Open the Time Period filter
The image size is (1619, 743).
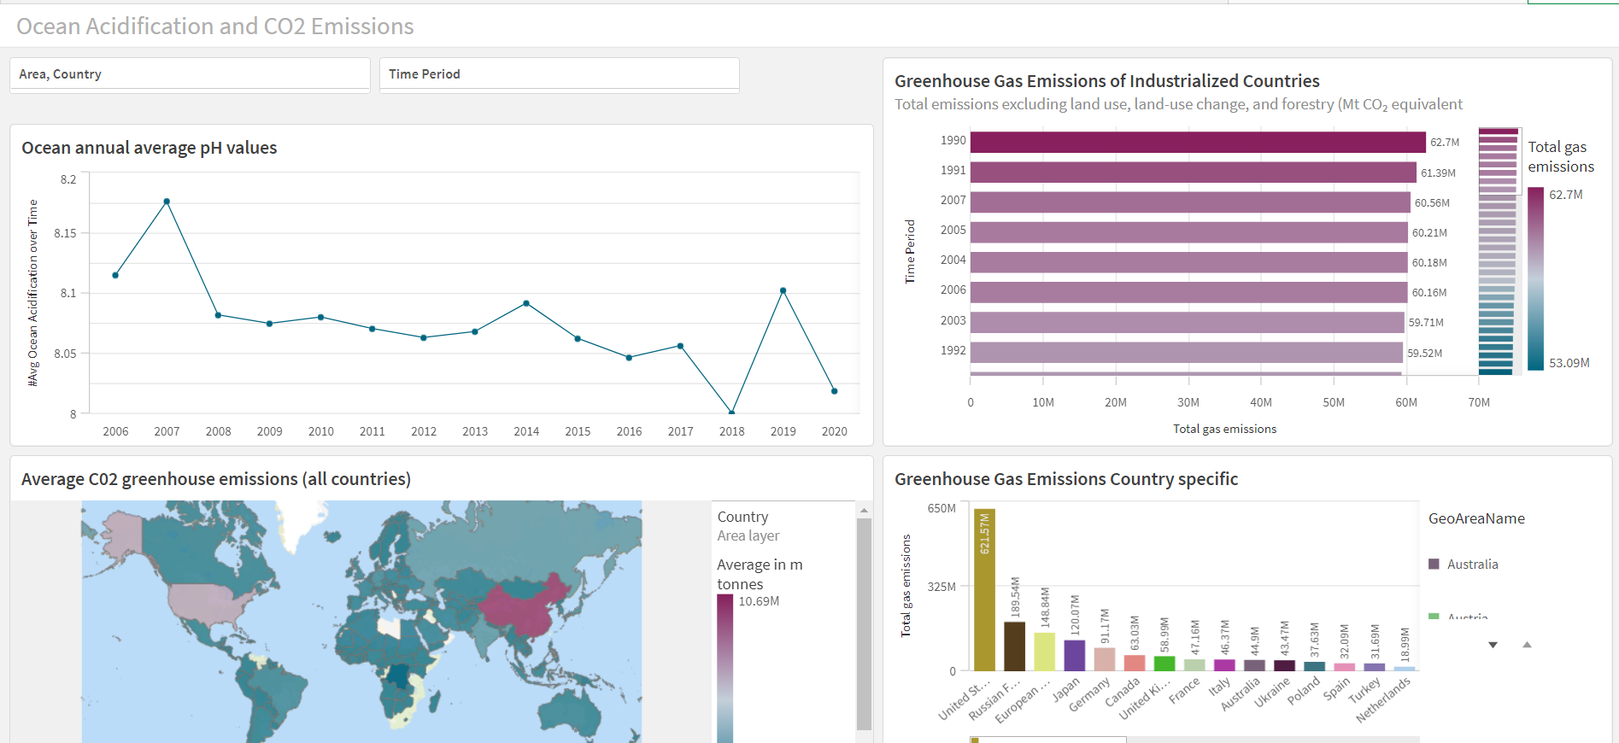[559, 74]
